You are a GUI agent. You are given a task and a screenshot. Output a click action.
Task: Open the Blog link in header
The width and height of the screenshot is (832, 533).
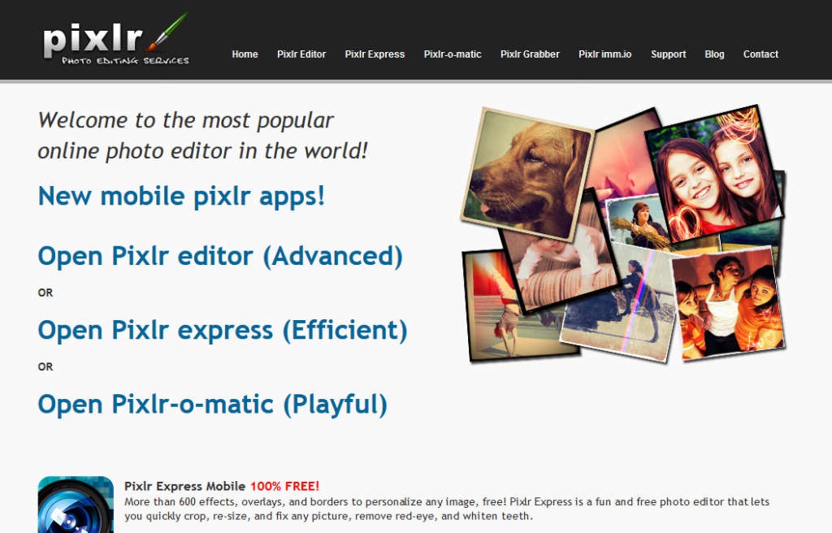pyautogui.click(x=714, y=54)
